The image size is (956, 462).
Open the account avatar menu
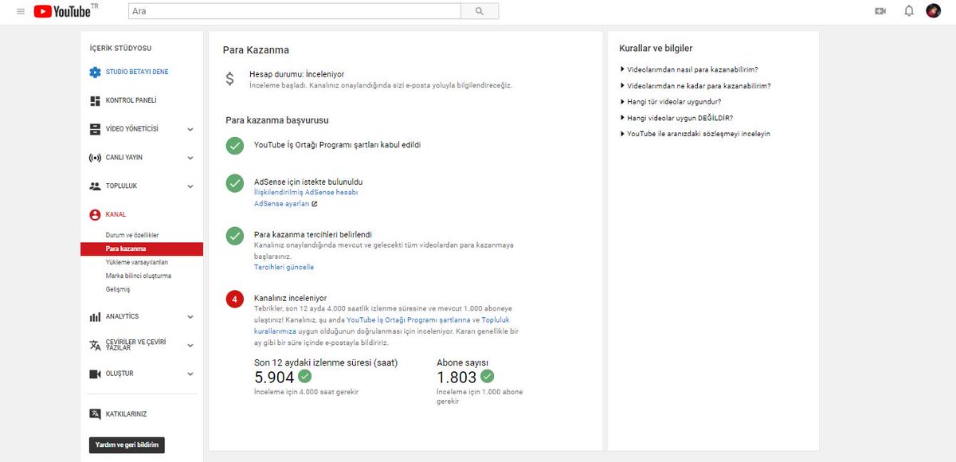point(934,11)
